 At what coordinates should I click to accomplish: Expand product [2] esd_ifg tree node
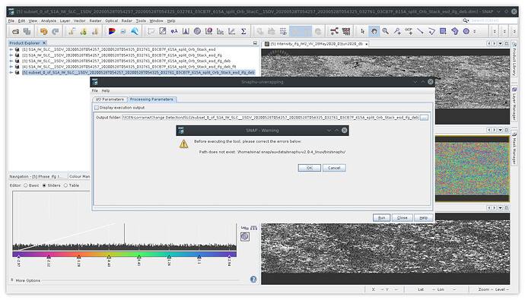[x=11, y=55]
